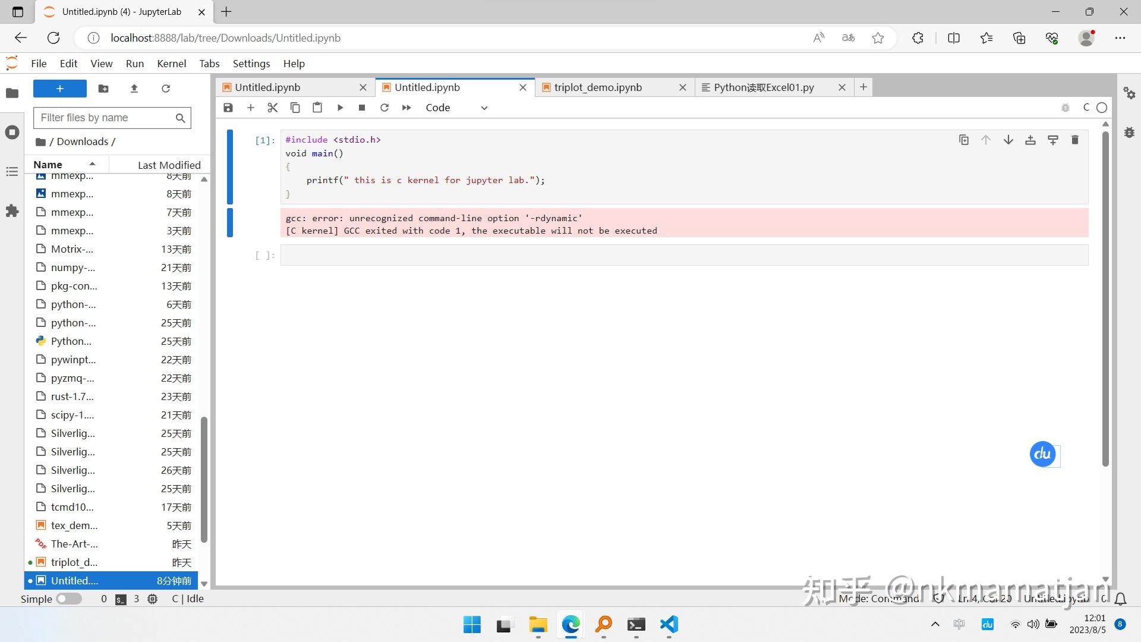This screenshot has height=642, width=1141.
Task: Upload files into the Downloads folder
Action: pos(134,88)
